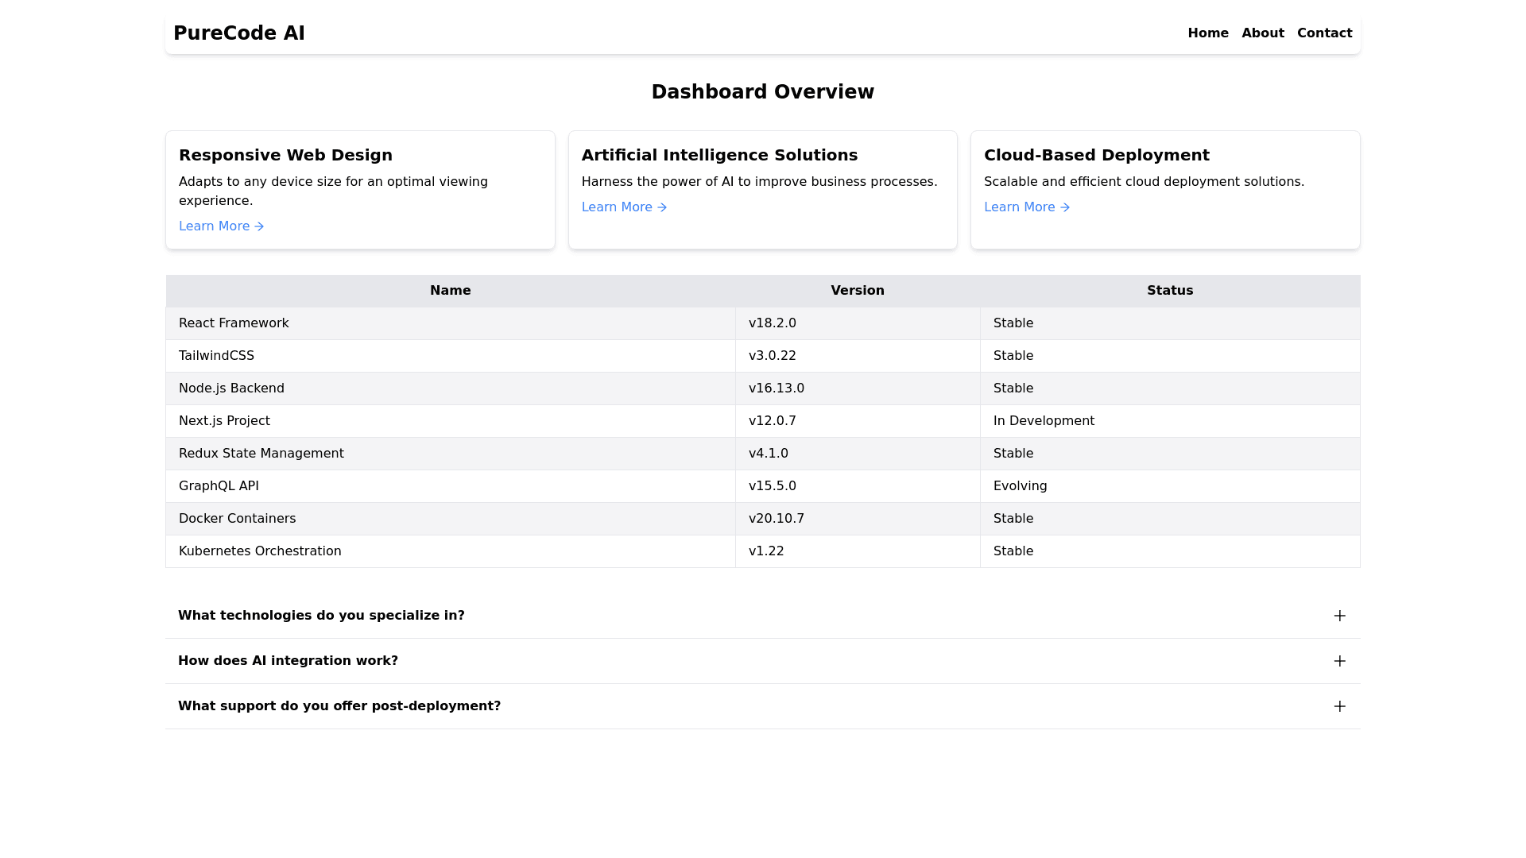Click arrow icon in Cloud-Based Deployment card
The height and width of the screenshot is (858, 1526).
pos(1064,207)
